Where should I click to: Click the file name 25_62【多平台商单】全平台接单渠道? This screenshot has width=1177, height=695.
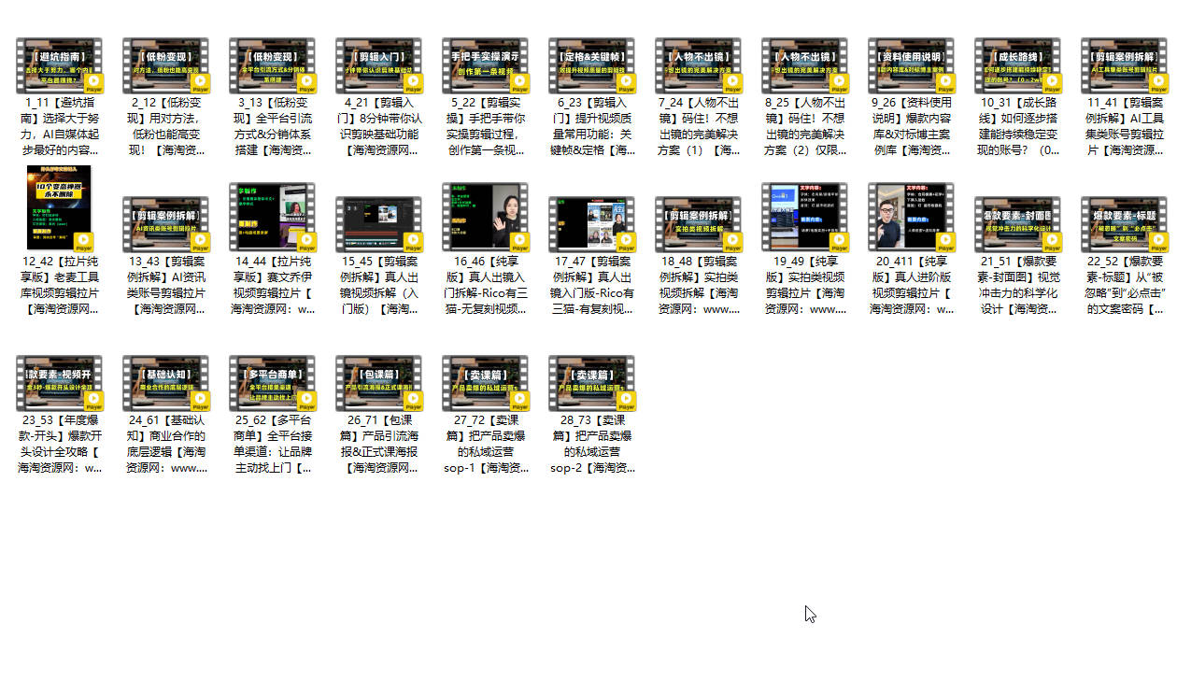click(273, 444)
